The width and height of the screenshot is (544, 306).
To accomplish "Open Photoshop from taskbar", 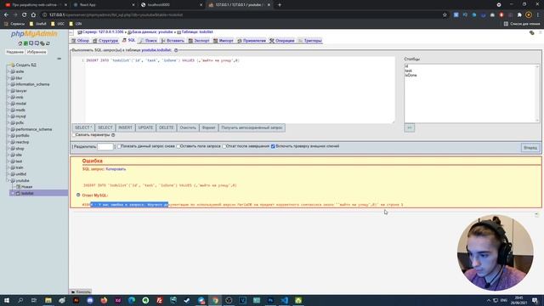I will 270,300.
